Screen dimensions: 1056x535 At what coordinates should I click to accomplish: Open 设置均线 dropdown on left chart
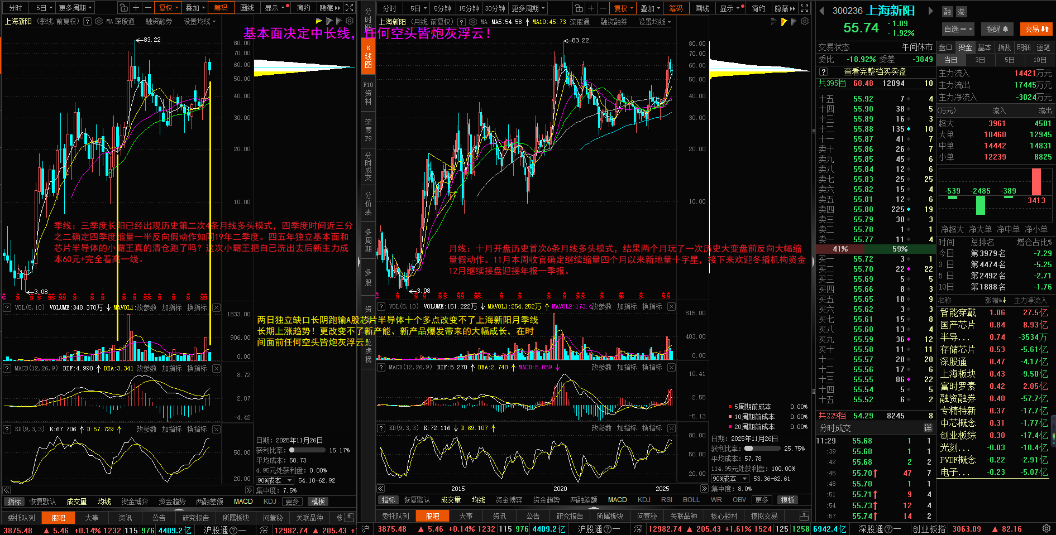[199, 21]
